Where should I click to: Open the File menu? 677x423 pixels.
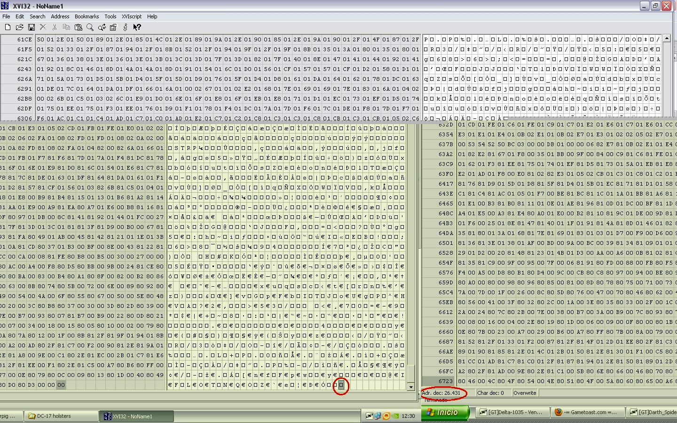pyautogui.click(x=6, y=16)
